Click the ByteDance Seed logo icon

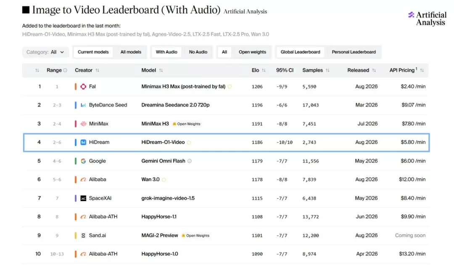coord(83,105)
